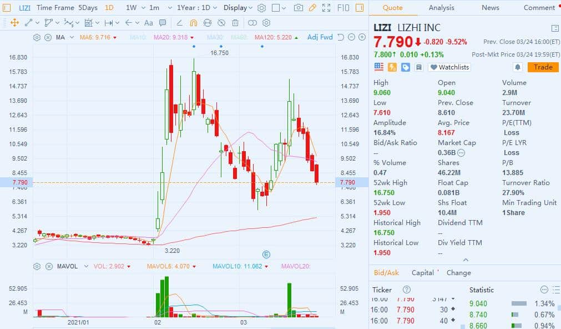Open the comment bubble drawing tool
The image size is (561, 329).
(x=163, y=23)
